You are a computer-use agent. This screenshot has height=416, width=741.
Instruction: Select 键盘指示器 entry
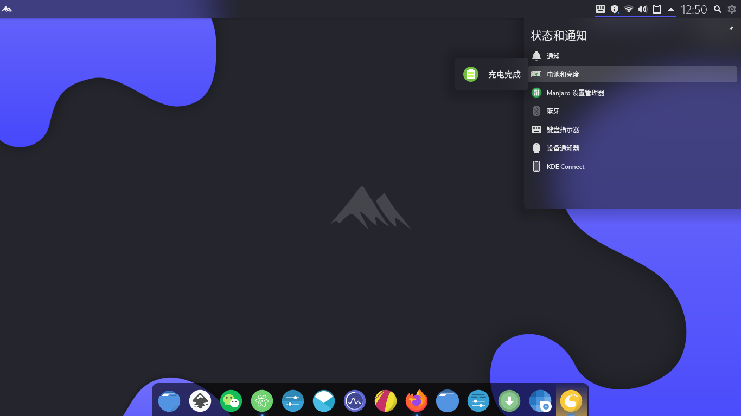coord(633,129)
